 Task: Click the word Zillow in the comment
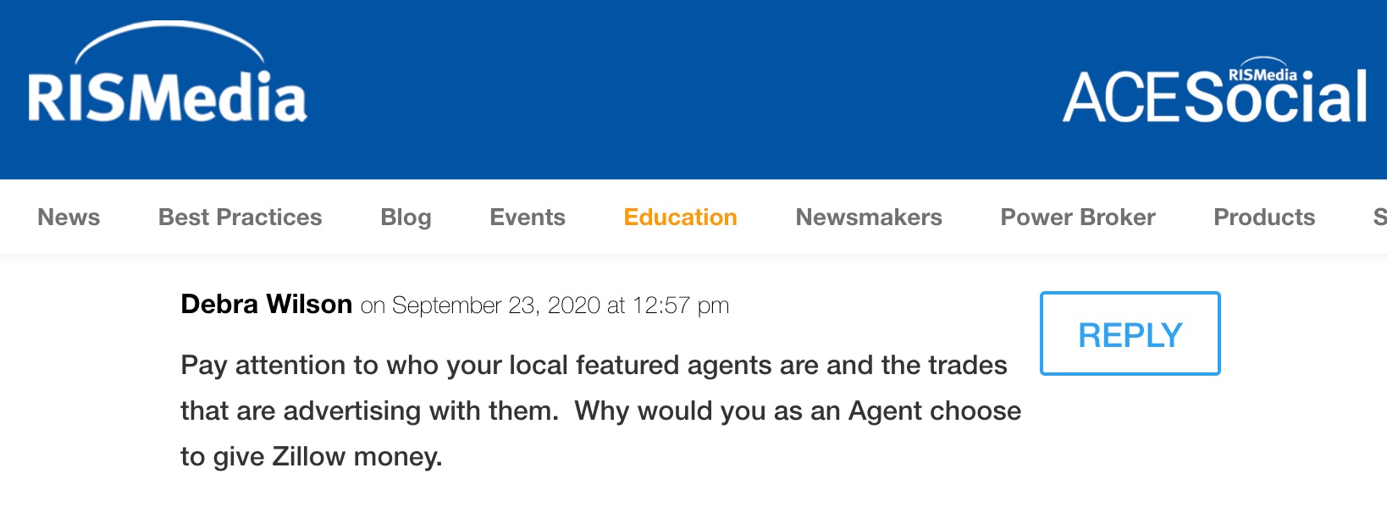[309, 457]
